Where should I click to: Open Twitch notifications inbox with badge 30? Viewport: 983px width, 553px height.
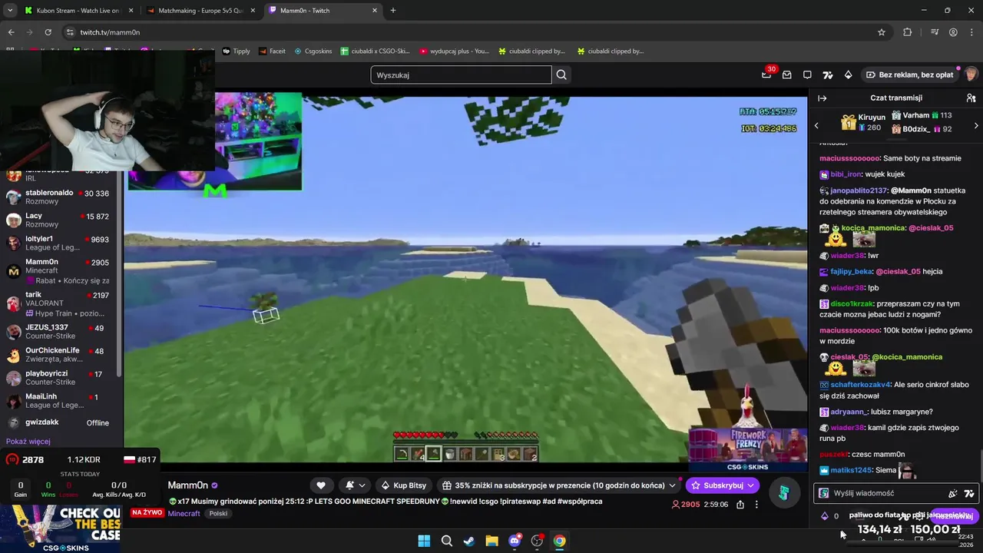[x=766, y=75]
